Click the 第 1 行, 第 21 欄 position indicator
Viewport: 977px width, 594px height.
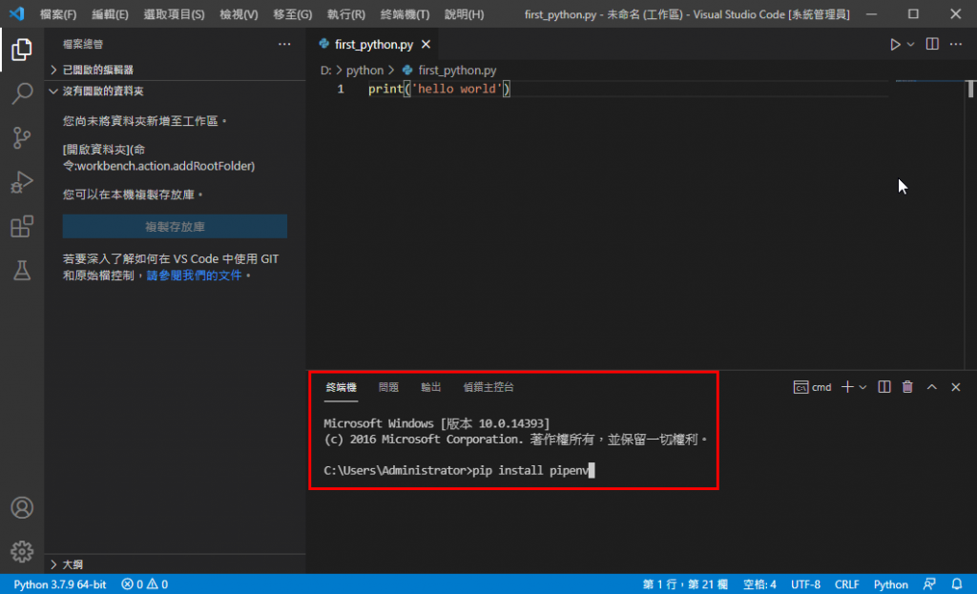pyautogui.click(x=685, y=584)
